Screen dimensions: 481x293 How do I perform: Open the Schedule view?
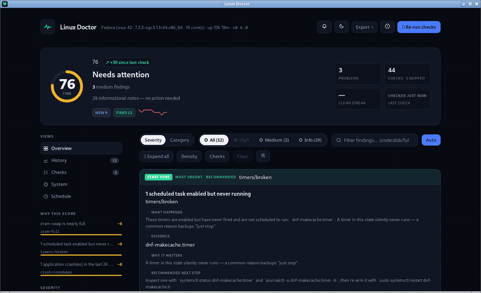tap(81, 196)
